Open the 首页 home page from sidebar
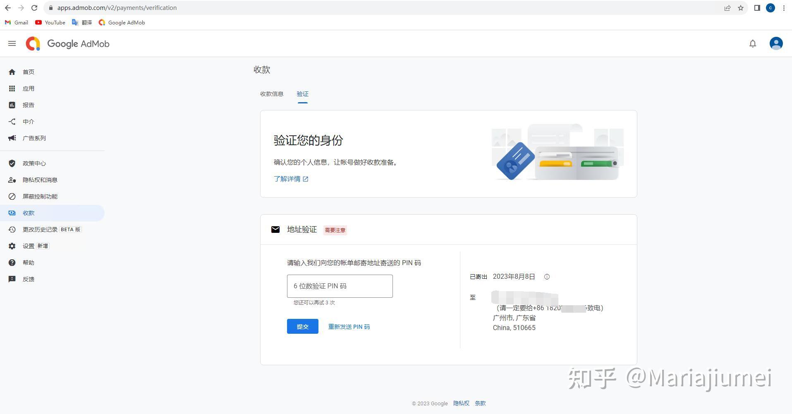 (29, 72)
